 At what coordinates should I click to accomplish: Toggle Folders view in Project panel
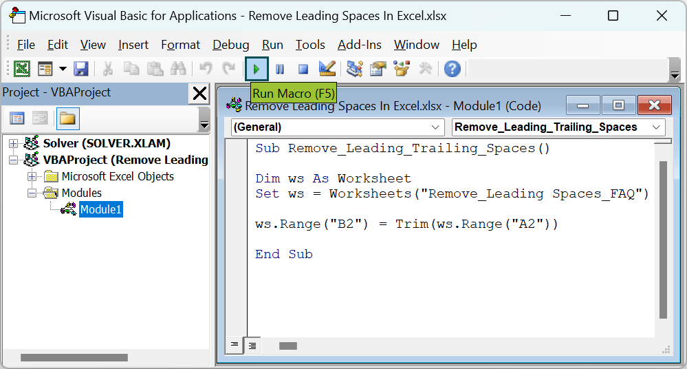coord(67,118)
